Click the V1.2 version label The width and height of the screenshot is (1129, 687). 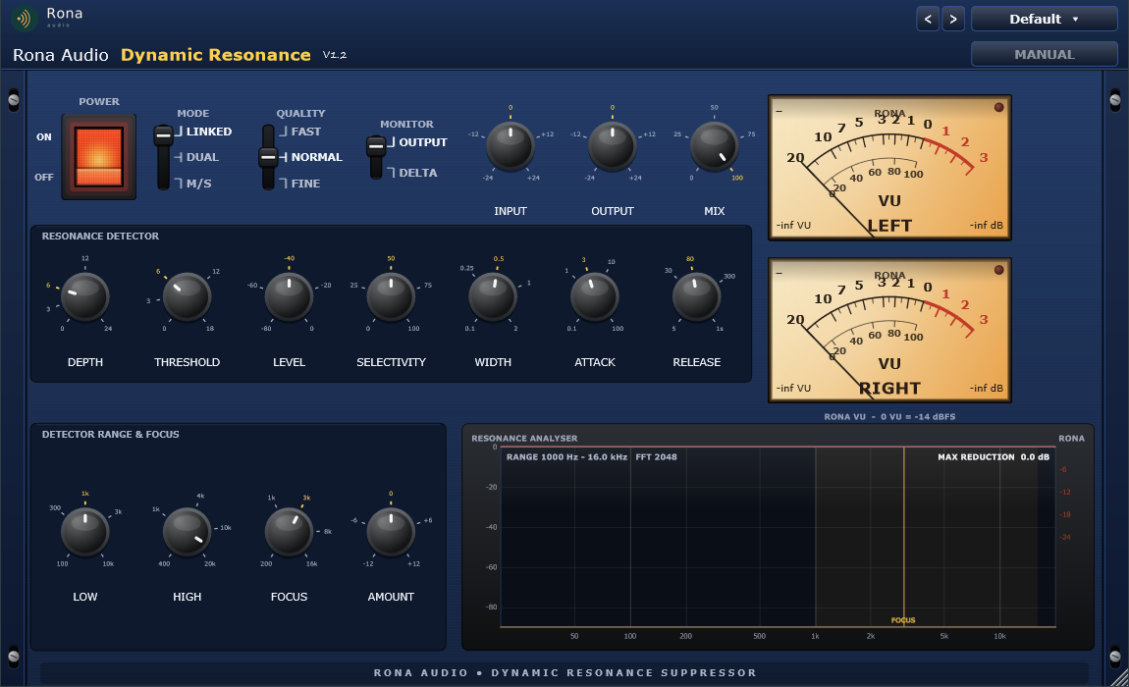coord(334,55)
